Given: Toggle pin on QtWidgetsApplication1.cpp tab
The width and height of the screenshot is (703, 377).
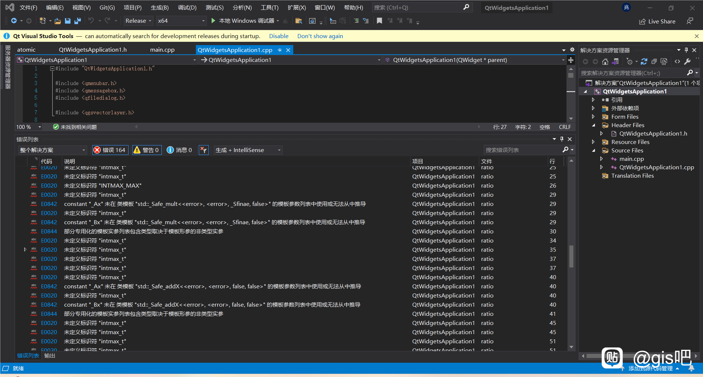Looking at the screenshot, I should coord(280,50).
